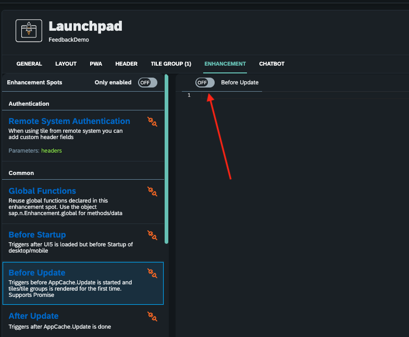Open the After Update enhancement spot

83,321
